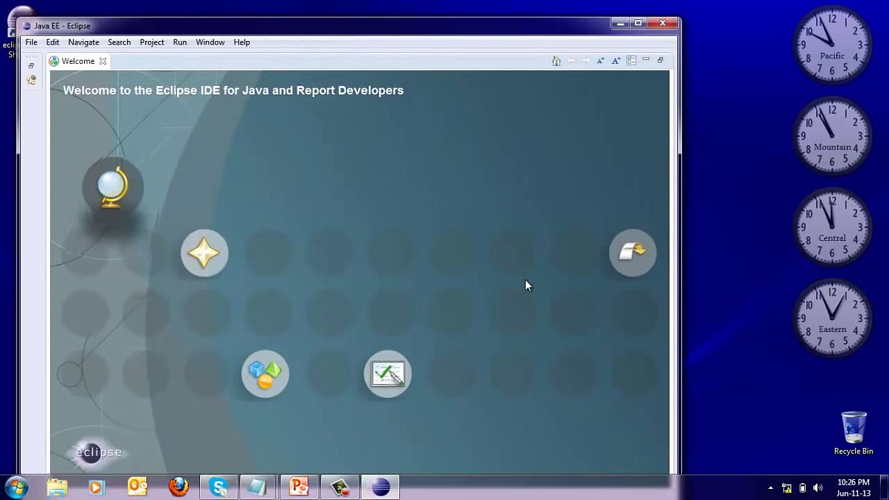Screen dimensions: 889x500
Task: Launch Firefox from the taskbar
Action: point(178,487)
